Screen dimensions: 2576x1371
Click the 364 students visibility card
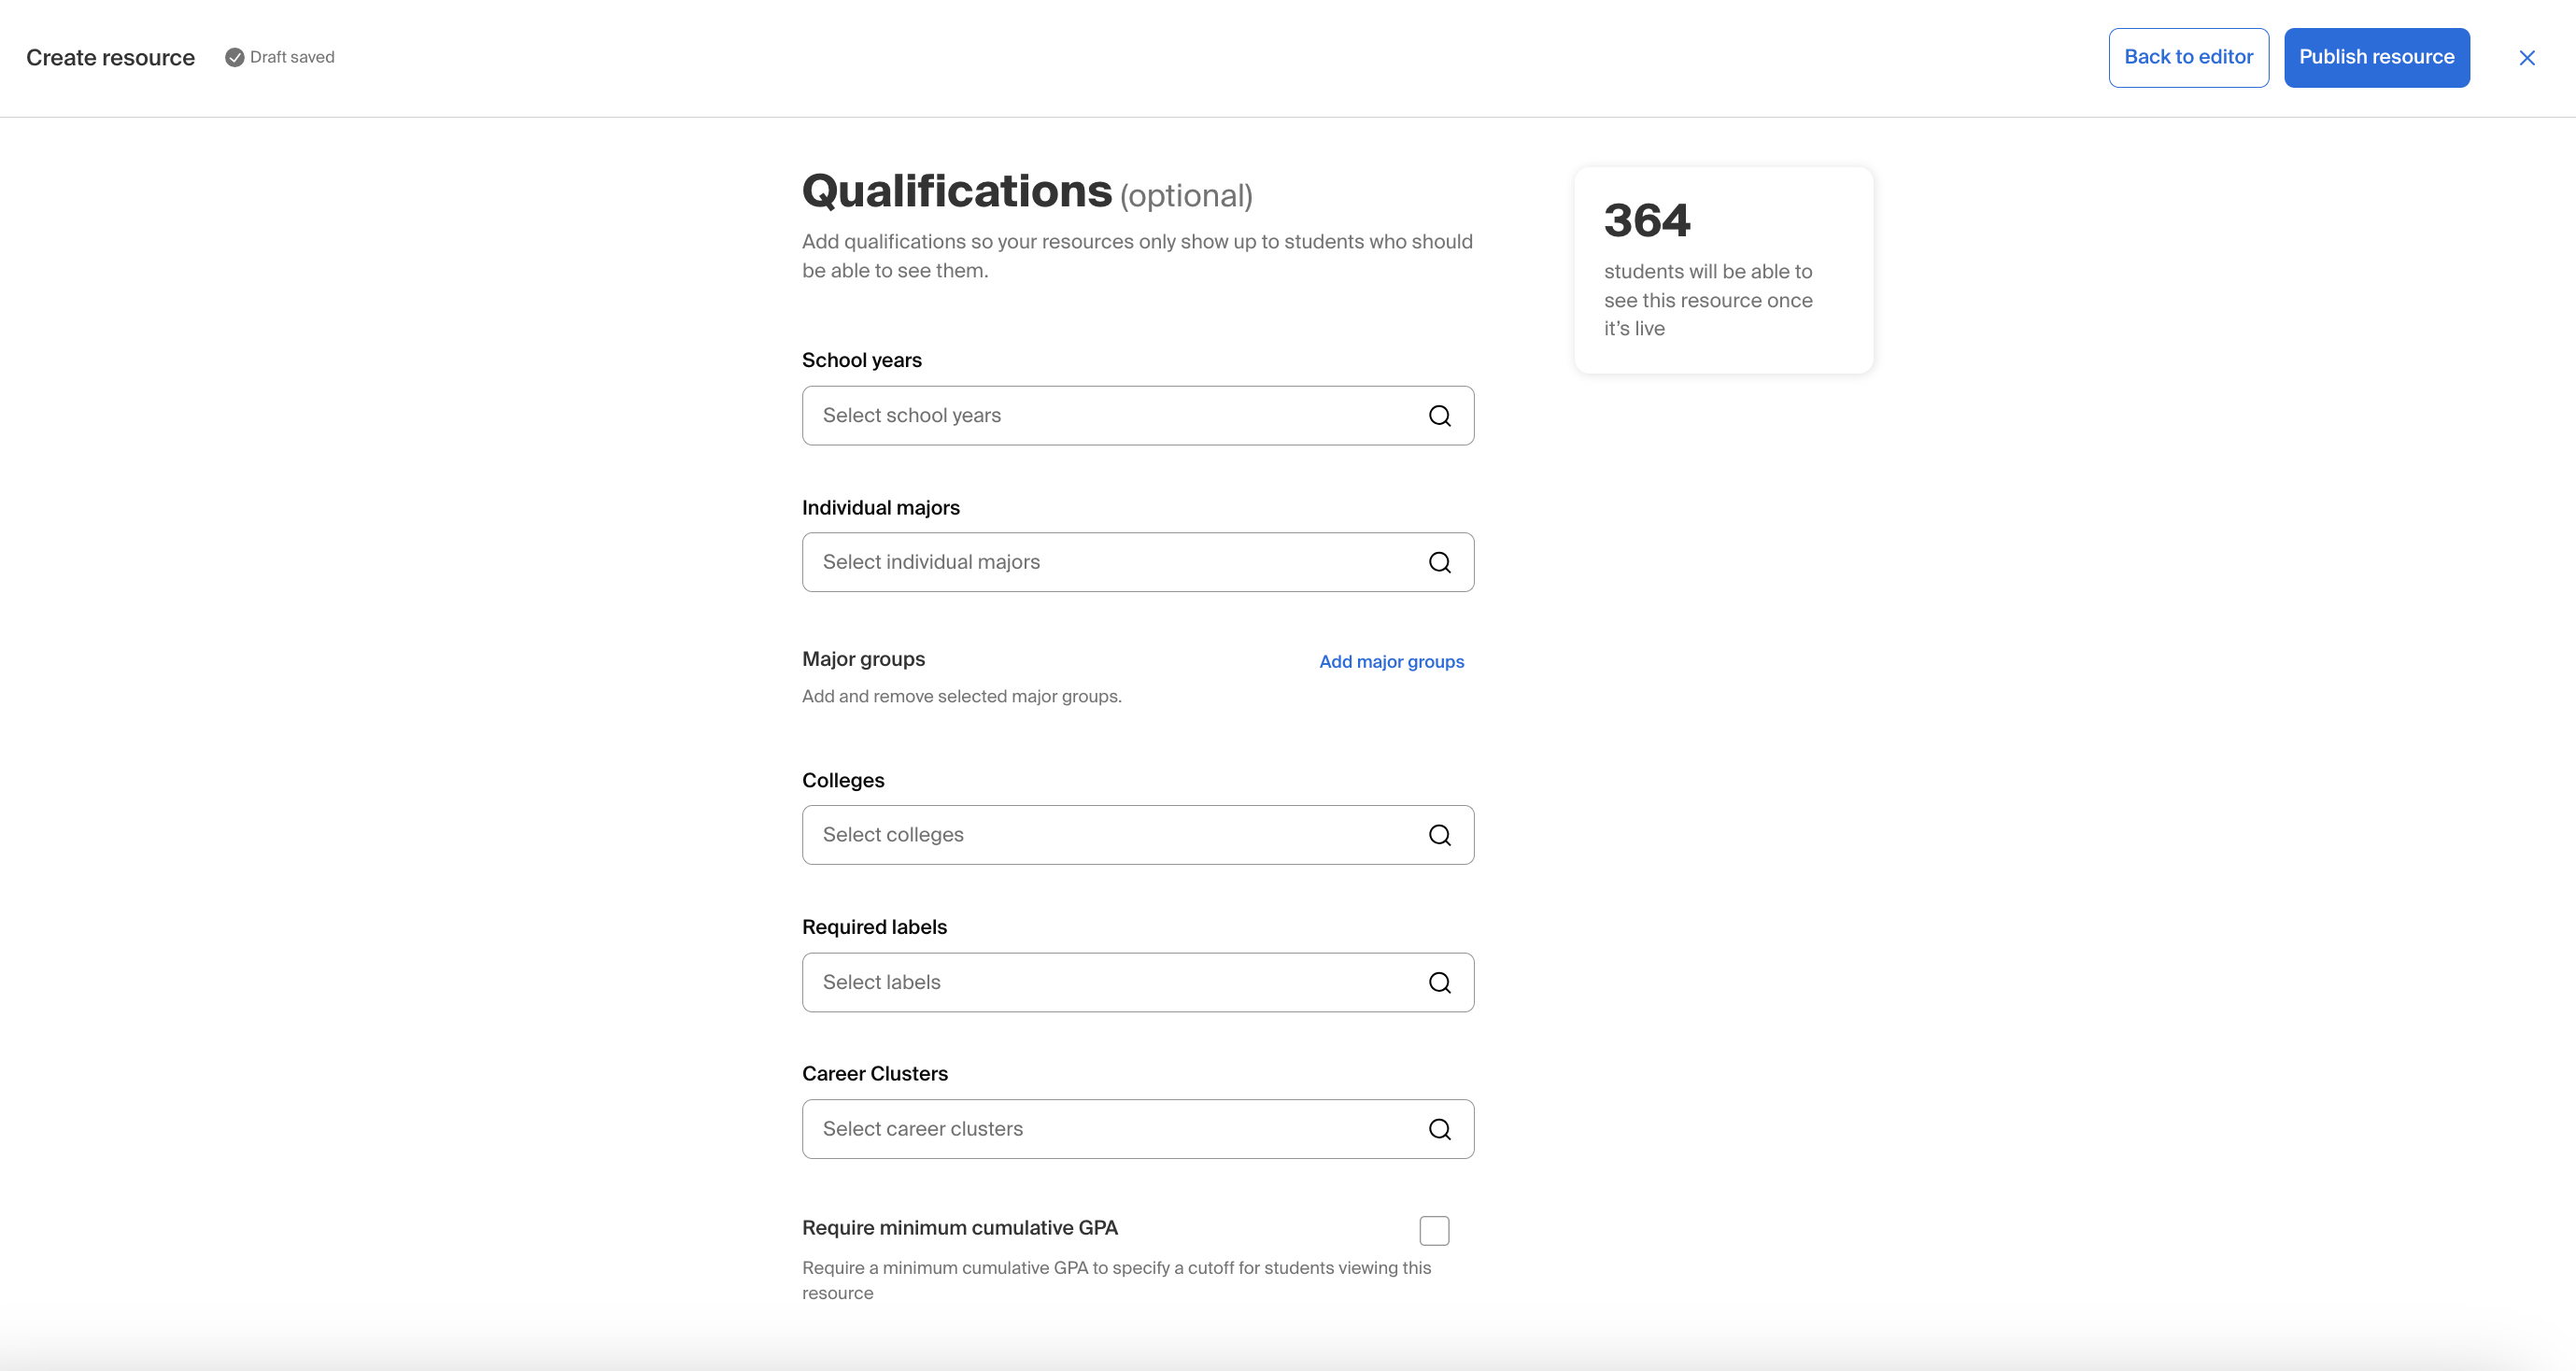point(1723,270)
